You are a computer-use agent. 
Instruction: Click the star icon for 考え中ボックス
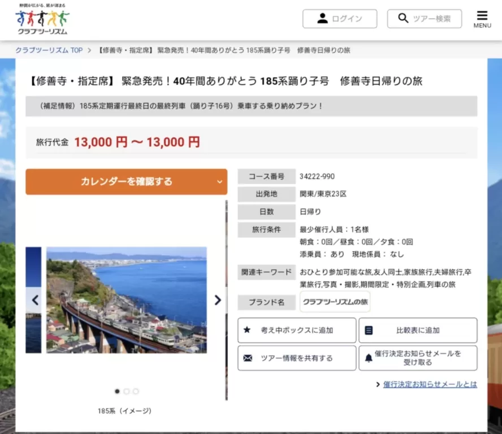(247, 329)
